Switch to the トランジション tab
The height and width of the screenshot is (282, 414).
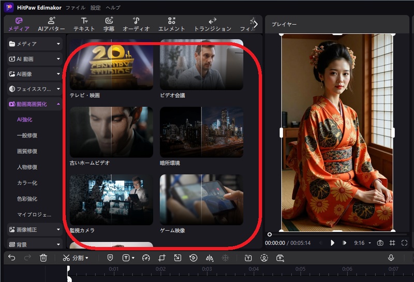point(213,24)
